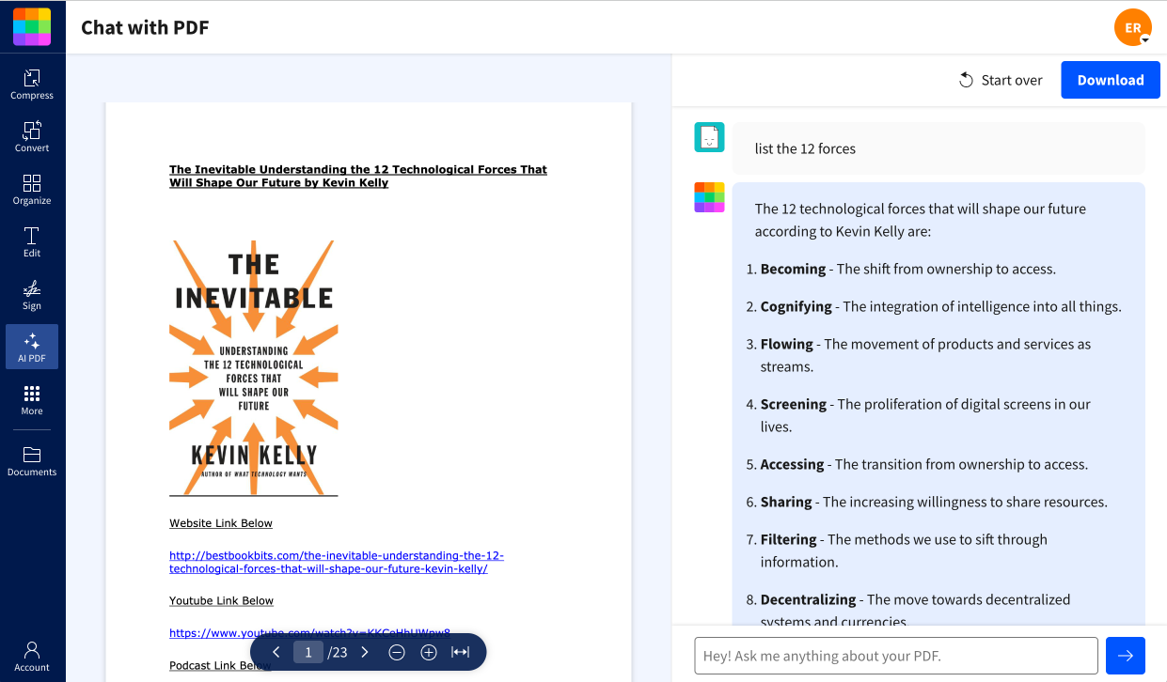
Task: Click 'Website Link Below' text
Action: (221, 523)
